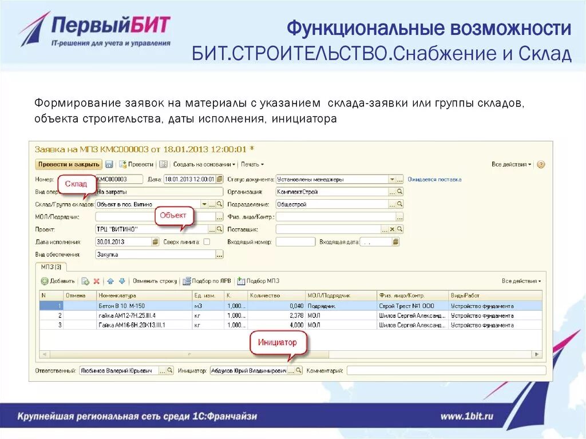The width and height of the screenshot is (586, 439).
Task: Delete row with the red X icon
Action: click(x=96, y=281)
